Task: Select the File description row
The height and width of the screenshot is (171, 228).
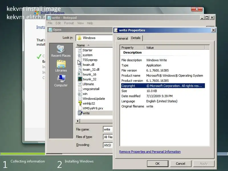Action: 163,60
